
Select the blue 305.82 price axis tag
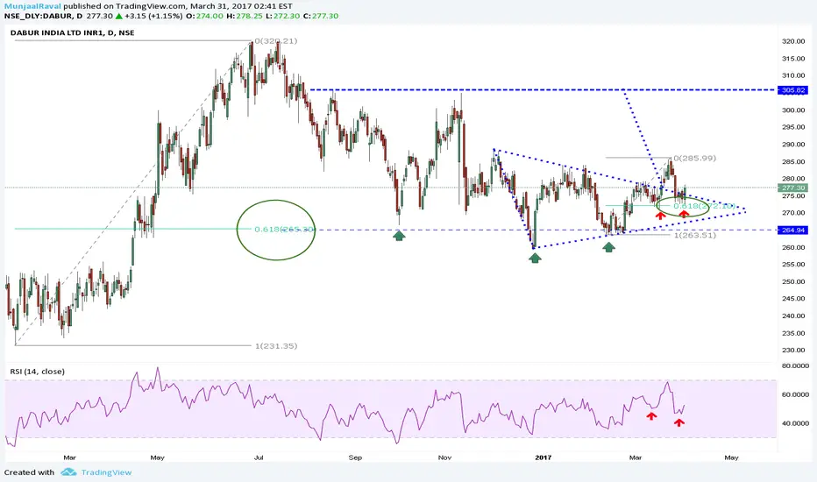(x=793, y=90)
